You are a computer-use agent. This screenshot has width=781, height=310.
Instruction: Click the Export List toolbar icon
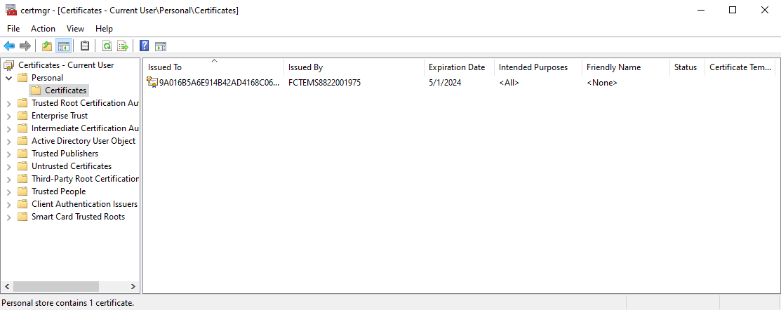tap(122, 46)
